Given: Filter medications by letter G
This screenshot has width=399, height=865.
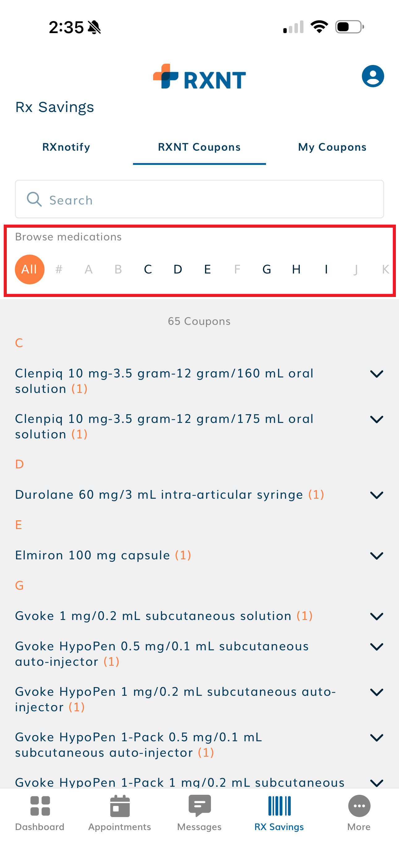Looking at the screenshot, I should pyautogui.click(x=267, y=269).
